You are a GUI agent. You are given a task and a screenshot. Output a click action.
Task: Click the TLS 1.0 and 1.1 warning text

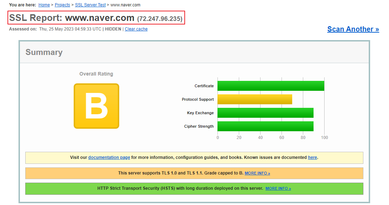(181, 173)
